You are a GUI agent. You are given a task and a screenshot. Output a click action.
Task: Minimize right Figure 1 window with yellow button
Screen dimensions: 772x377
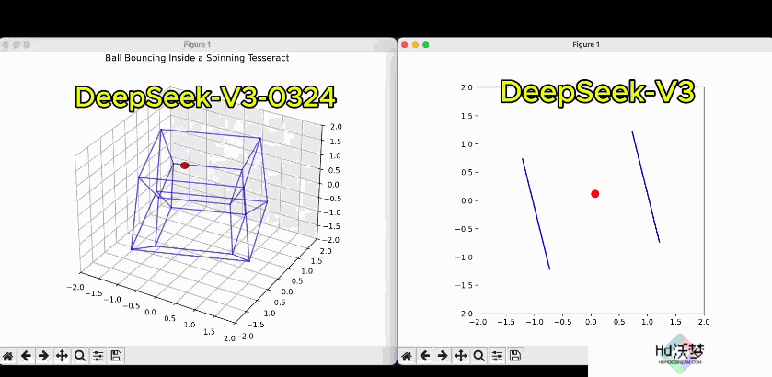(415, 45)
